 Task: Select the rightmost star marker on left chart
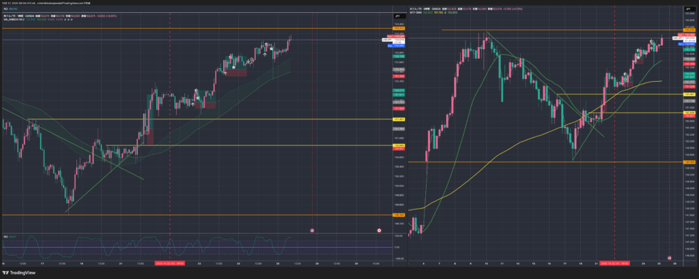click(272, 48)
